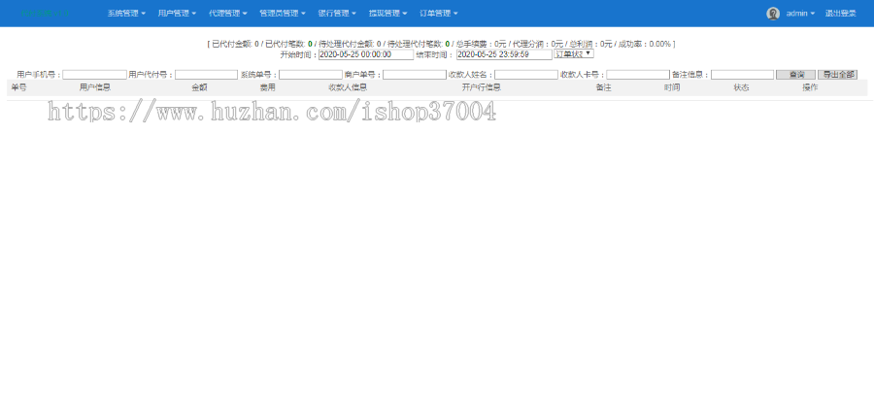This screenshot has width=874, height=406.
Task: Click the 导出全部 export button
Action: coord(838,75)
